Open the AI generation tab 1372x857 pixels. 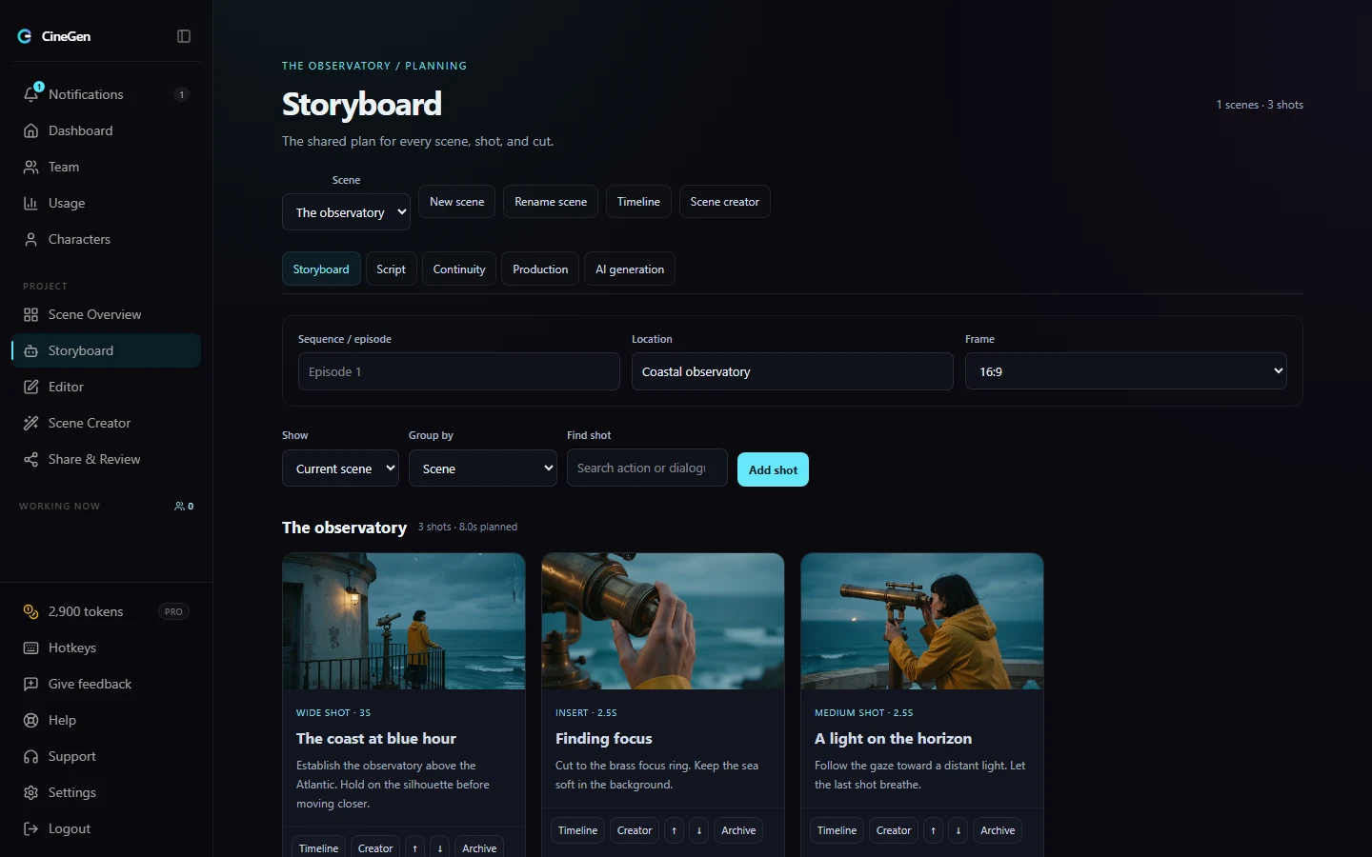[630, 269]
